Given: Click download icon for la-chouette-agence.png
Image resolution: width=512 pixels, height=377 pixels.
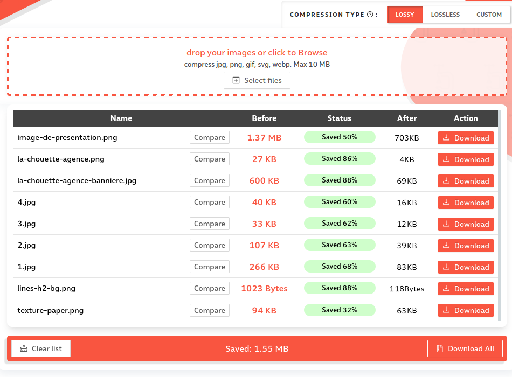Looking at the screenshot, I should [x=446, y=159].
